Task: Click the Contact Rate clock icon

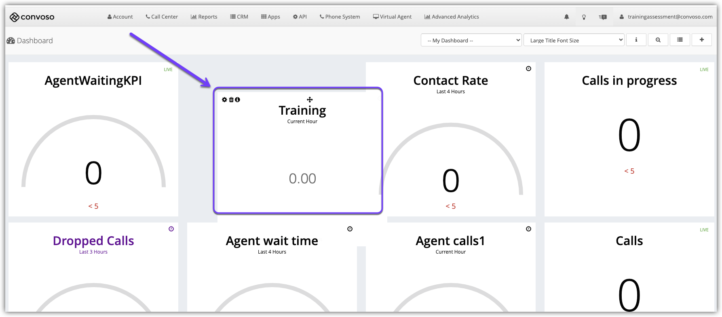Action: pyautogui.click(x=528, y=69)
